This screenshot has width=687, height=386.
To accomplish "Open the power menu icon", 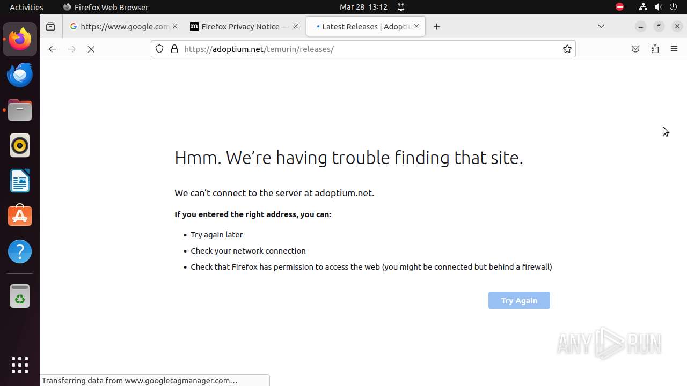I will [x=674, y=7].
